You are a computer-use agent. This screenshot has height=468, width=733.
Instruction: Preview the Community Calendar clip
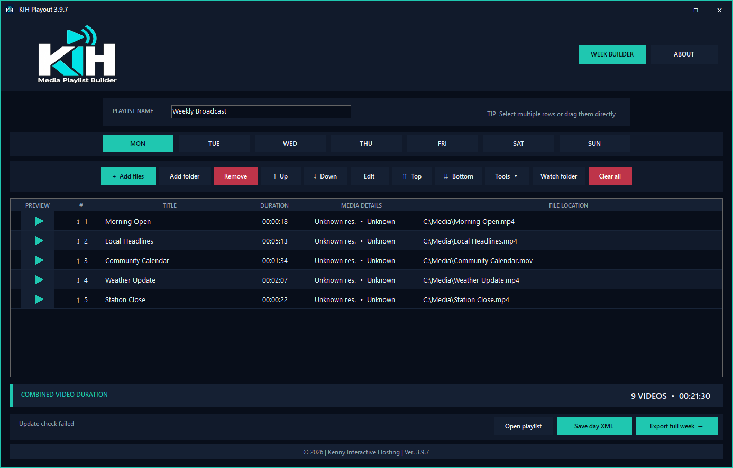39,260
